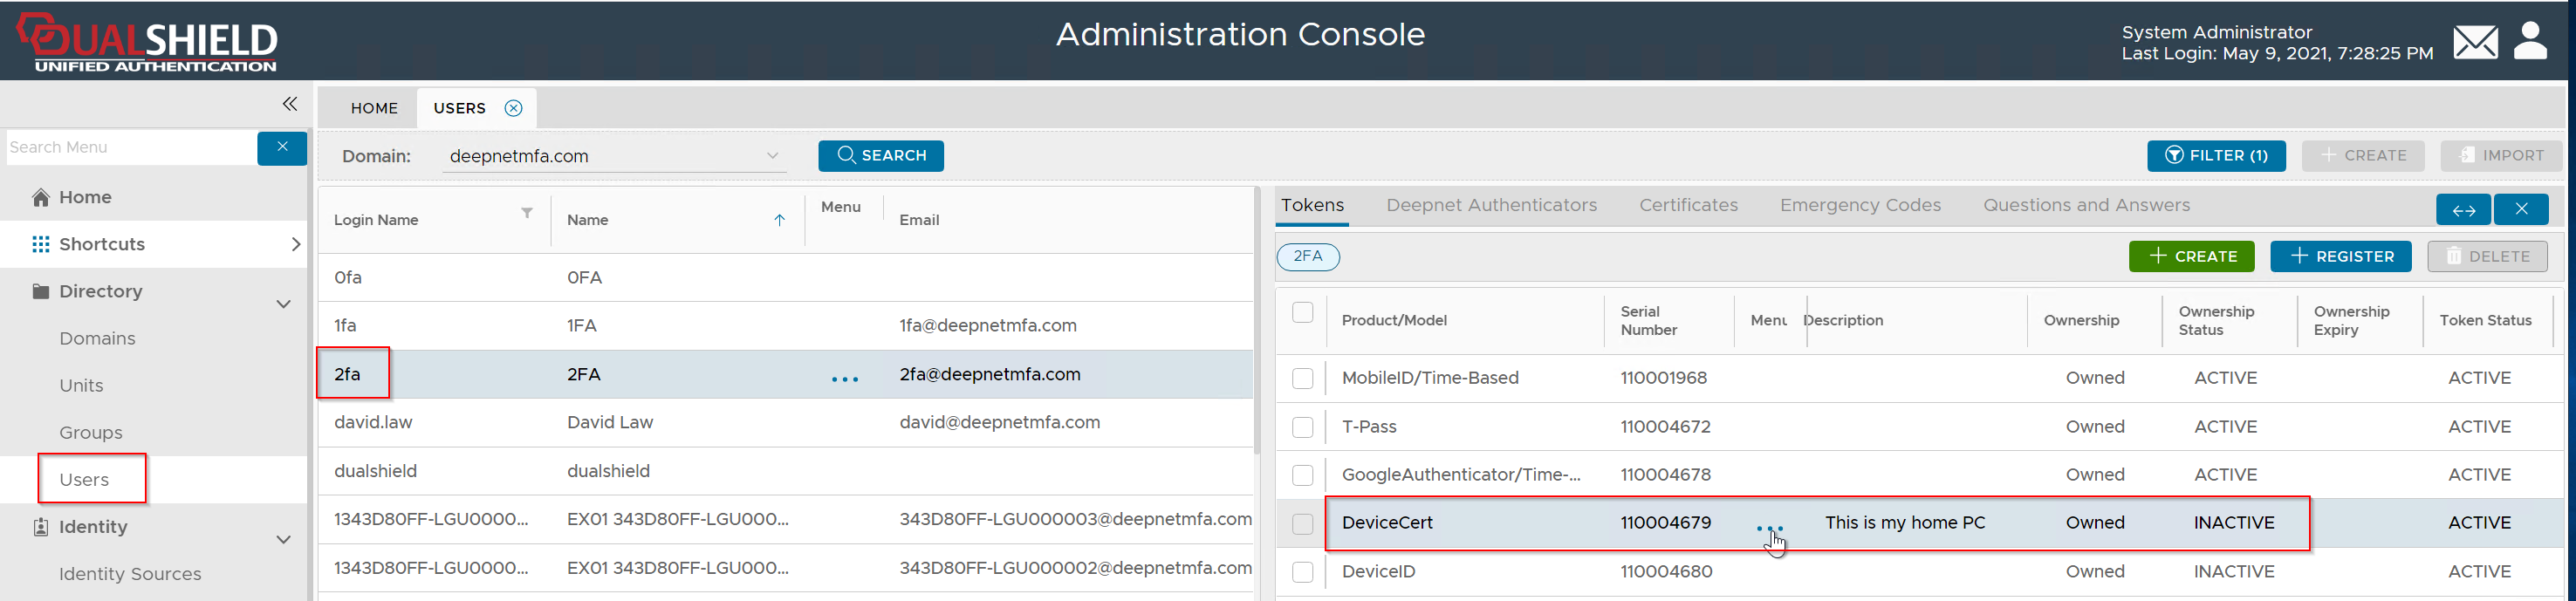Open the three-dot menu for user 2FA

point(844,379)
